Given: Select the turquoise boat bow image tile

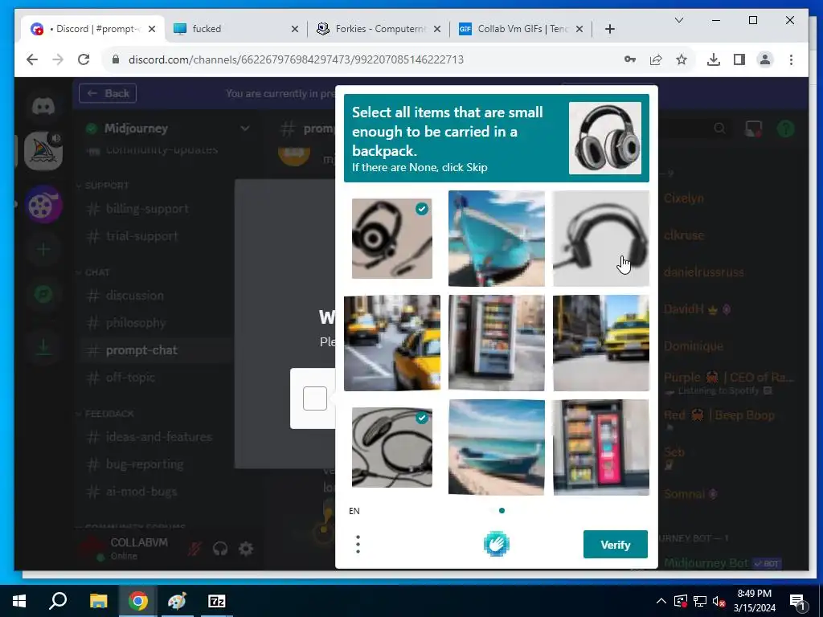Looking at the screenshot, I should [x=497, y=238].
